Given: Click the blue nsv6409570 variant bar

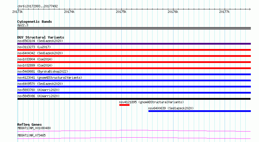Looking at the screenshot, I should pos(134,87).
